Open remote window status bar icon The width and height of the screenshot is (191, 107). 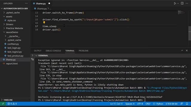pyautogui.click(x=3, y=104)
